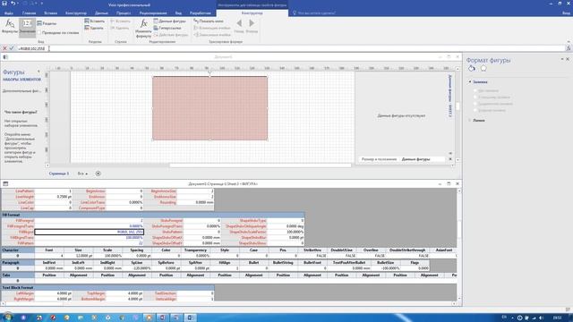573x322 pixels.
Task: Add a new page with plus button
Action: (98, 174)
